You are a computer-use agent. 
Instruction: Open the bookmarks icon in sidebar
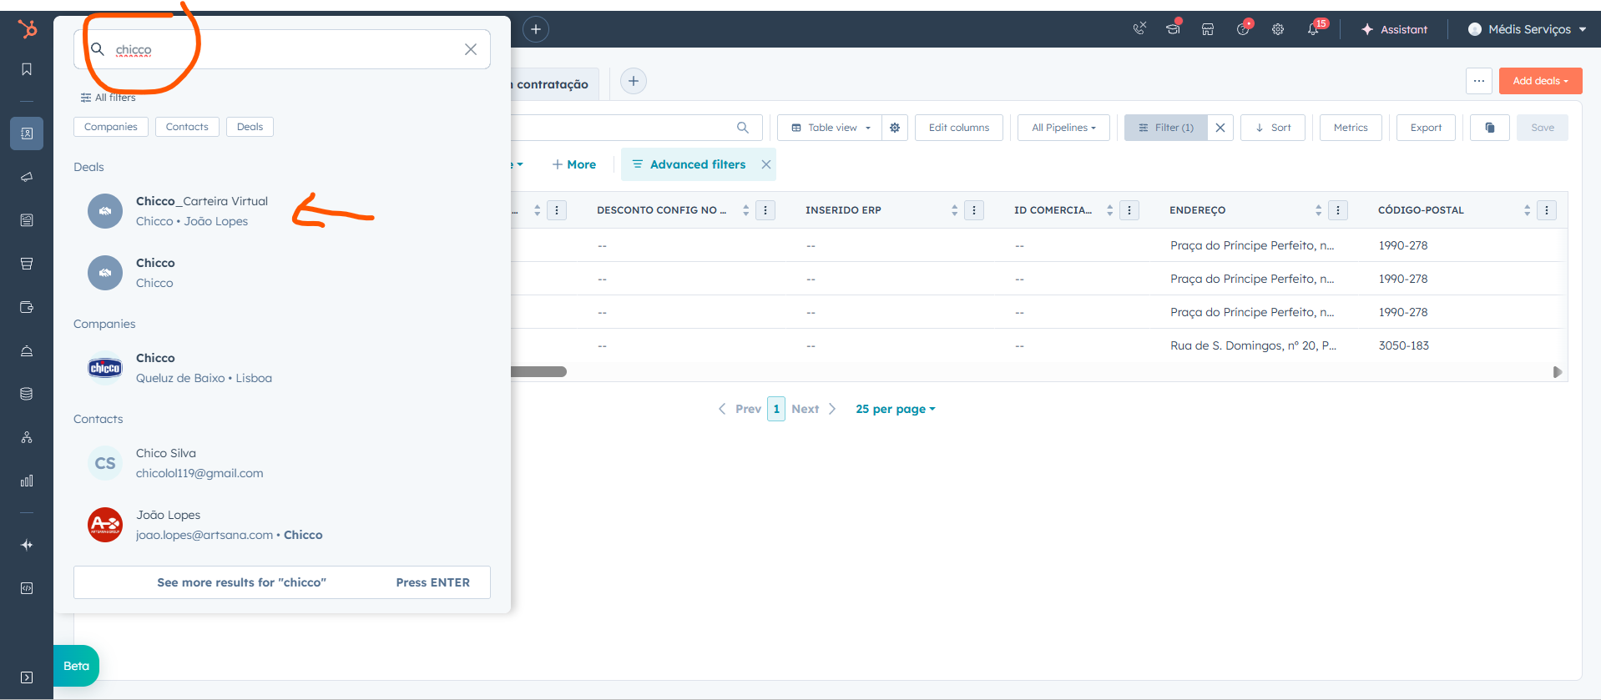[27, 69]
